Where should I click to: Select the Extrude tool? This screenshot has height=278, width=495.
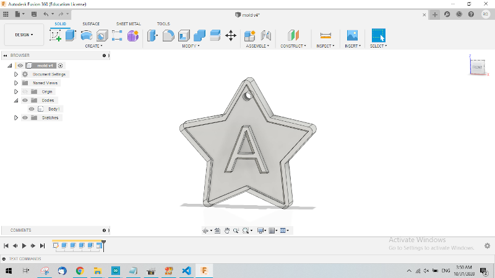71,35
